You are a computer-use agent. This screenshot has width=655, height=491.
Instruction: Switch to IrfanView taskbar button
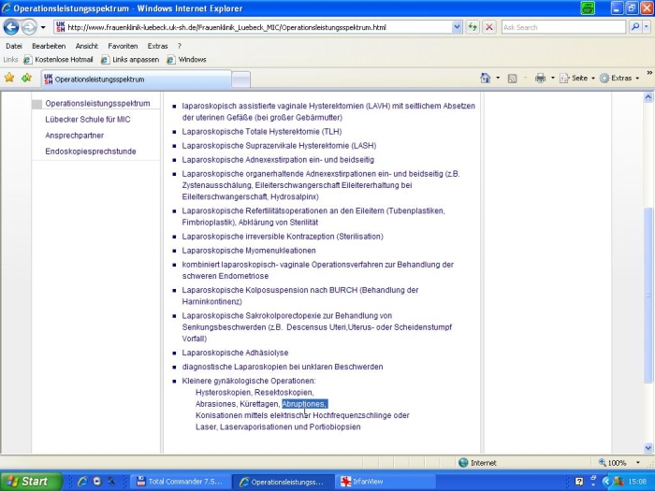pos(385,482)
